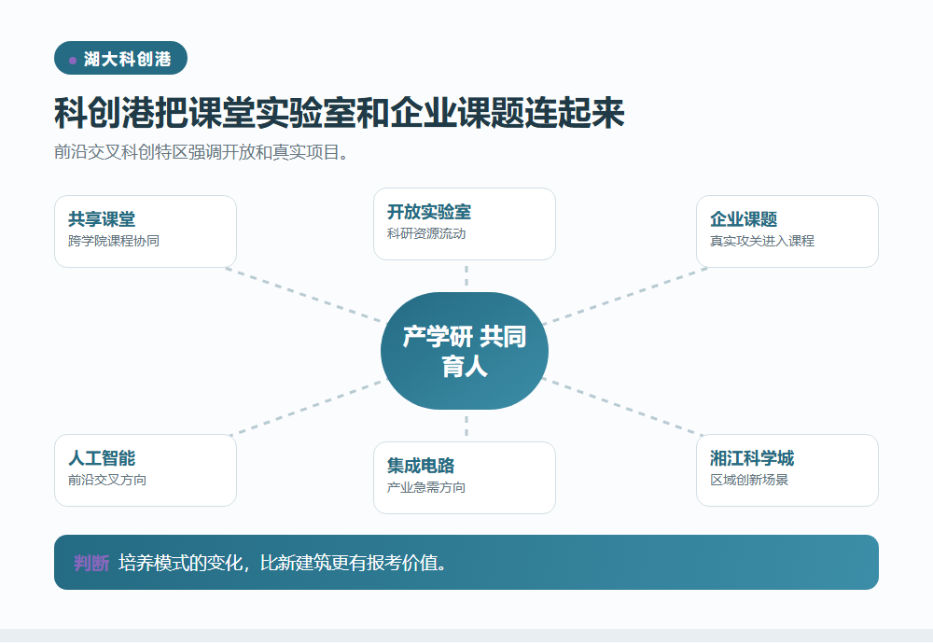Click conclusion text 培养模式的变化，比新建筑更有报考价值
This screenshot has height=643, width=933.
coord(282,563)
